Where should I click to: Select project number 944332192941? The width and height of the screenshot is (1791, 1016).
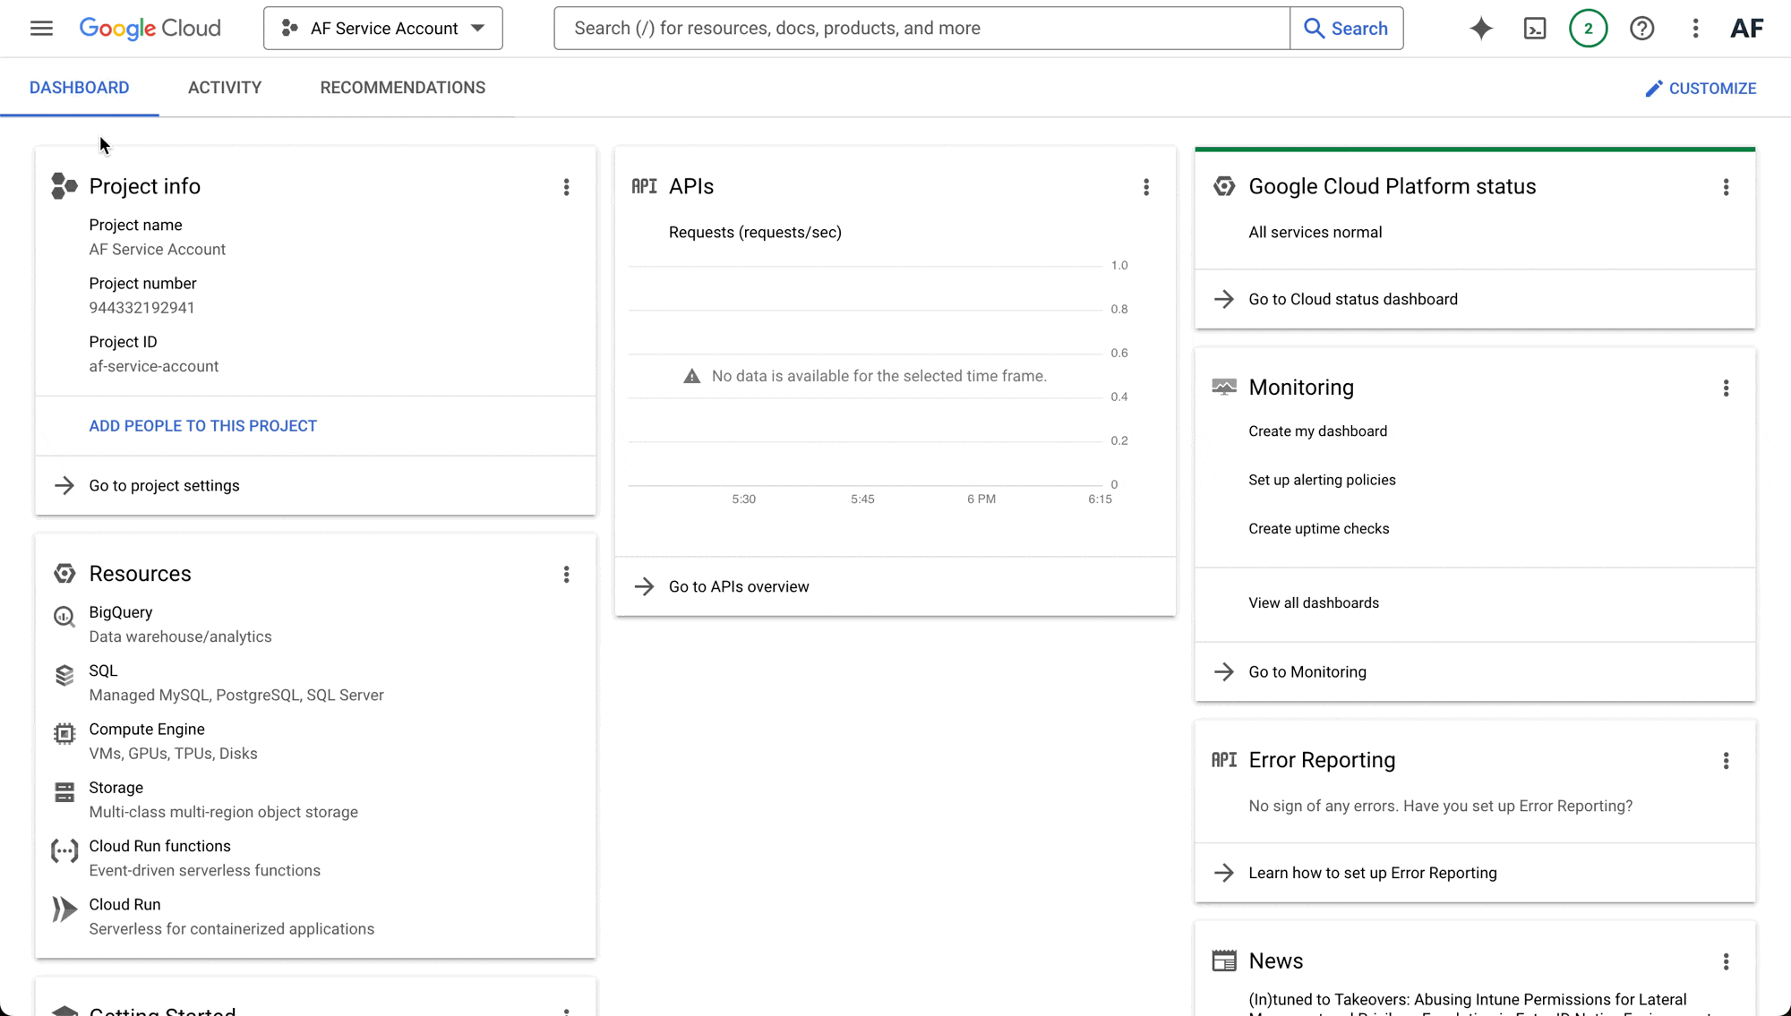coord(141,308)
